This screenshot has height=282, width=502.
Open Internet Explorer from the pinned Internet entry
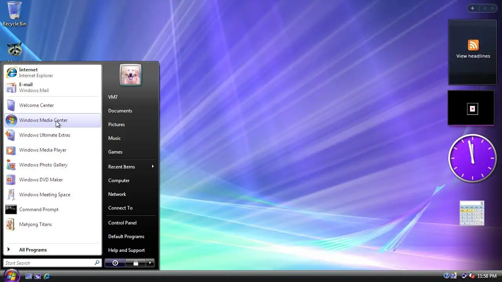pyautogui.click(x=52, y=72)
